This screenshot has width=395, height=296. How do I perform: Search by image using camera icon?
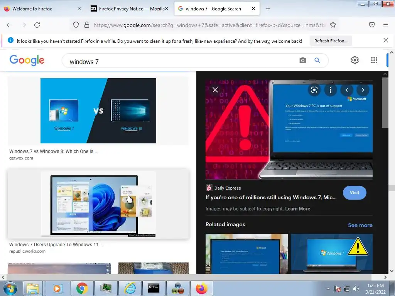[x=303, y=61]
